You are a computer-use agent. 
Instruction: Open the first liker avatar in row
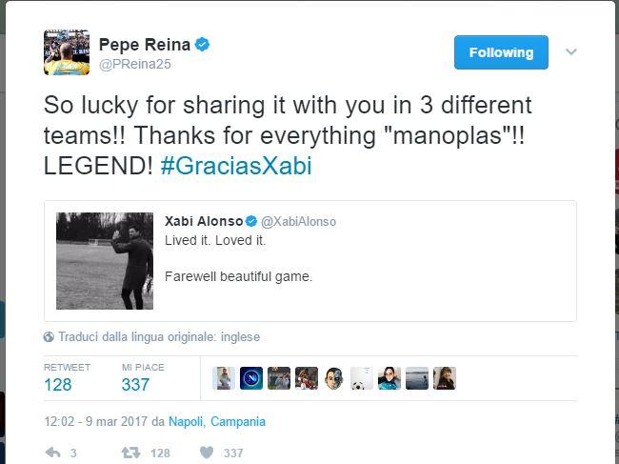pos(224,378)
